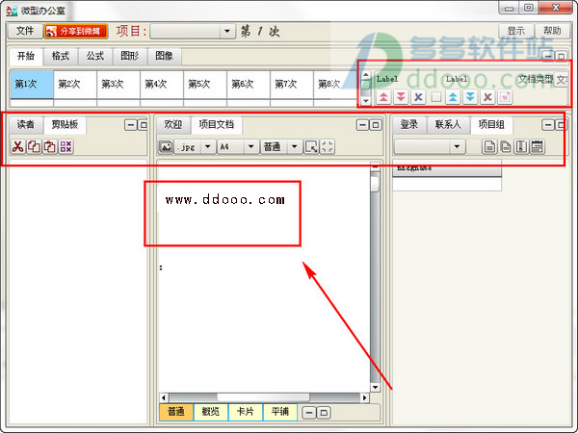Switch to the 格式 ribbon tab
Screen dimensions: 578x433
(x=61, y=57)
